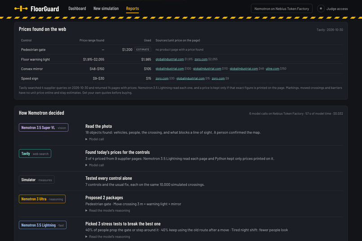Select the Reports tab

132,8
